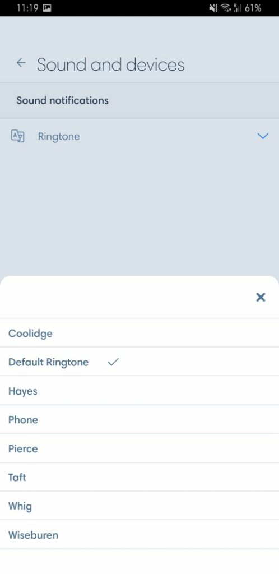Tap the back arrow icon
Viewport: 279px width, 574px height.
click(x=21, y=63)
